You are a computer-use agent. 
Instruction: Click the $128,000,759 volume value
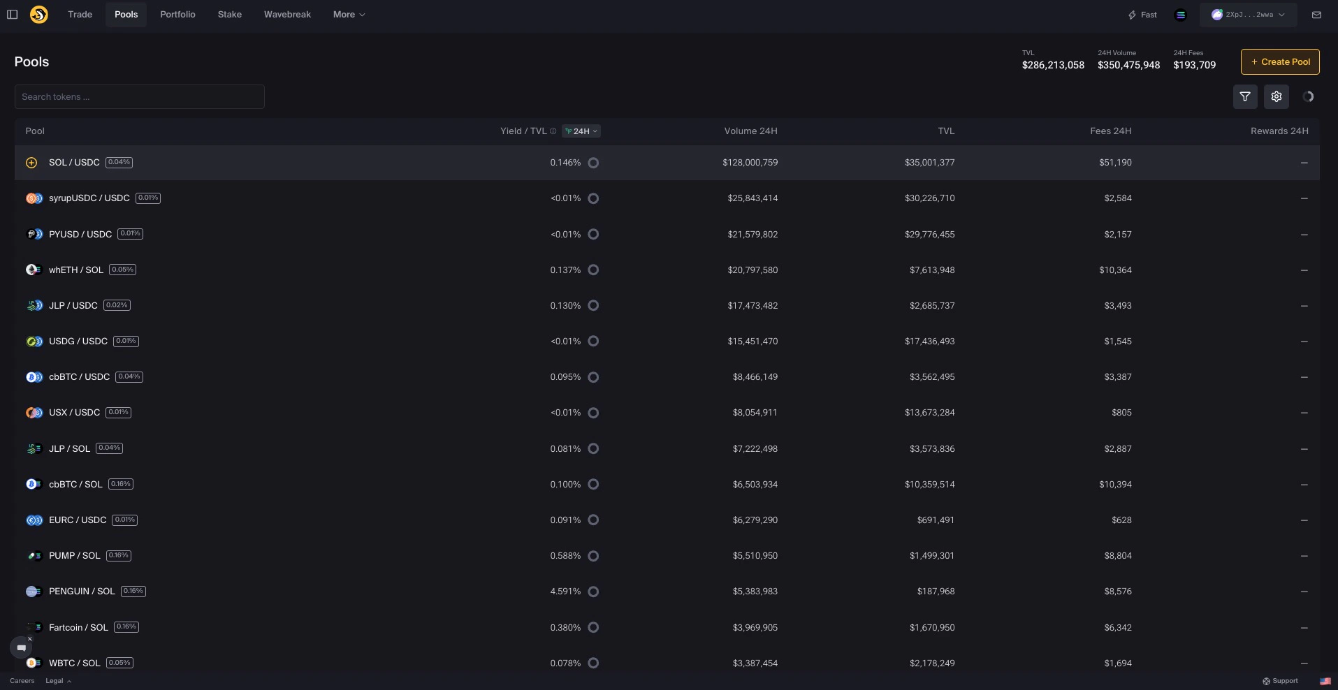tap(750, 163)
